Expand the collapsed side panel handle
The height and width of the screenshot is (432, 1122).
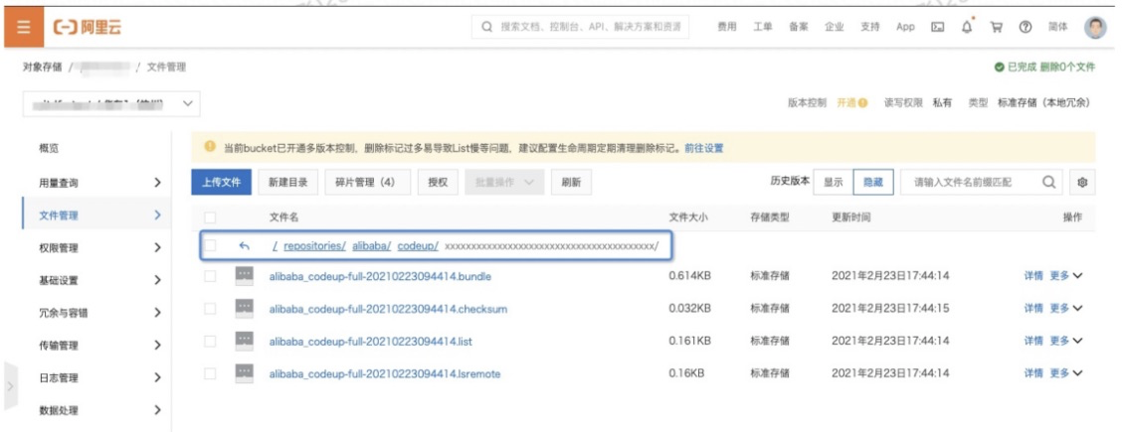tap(10, 386)
